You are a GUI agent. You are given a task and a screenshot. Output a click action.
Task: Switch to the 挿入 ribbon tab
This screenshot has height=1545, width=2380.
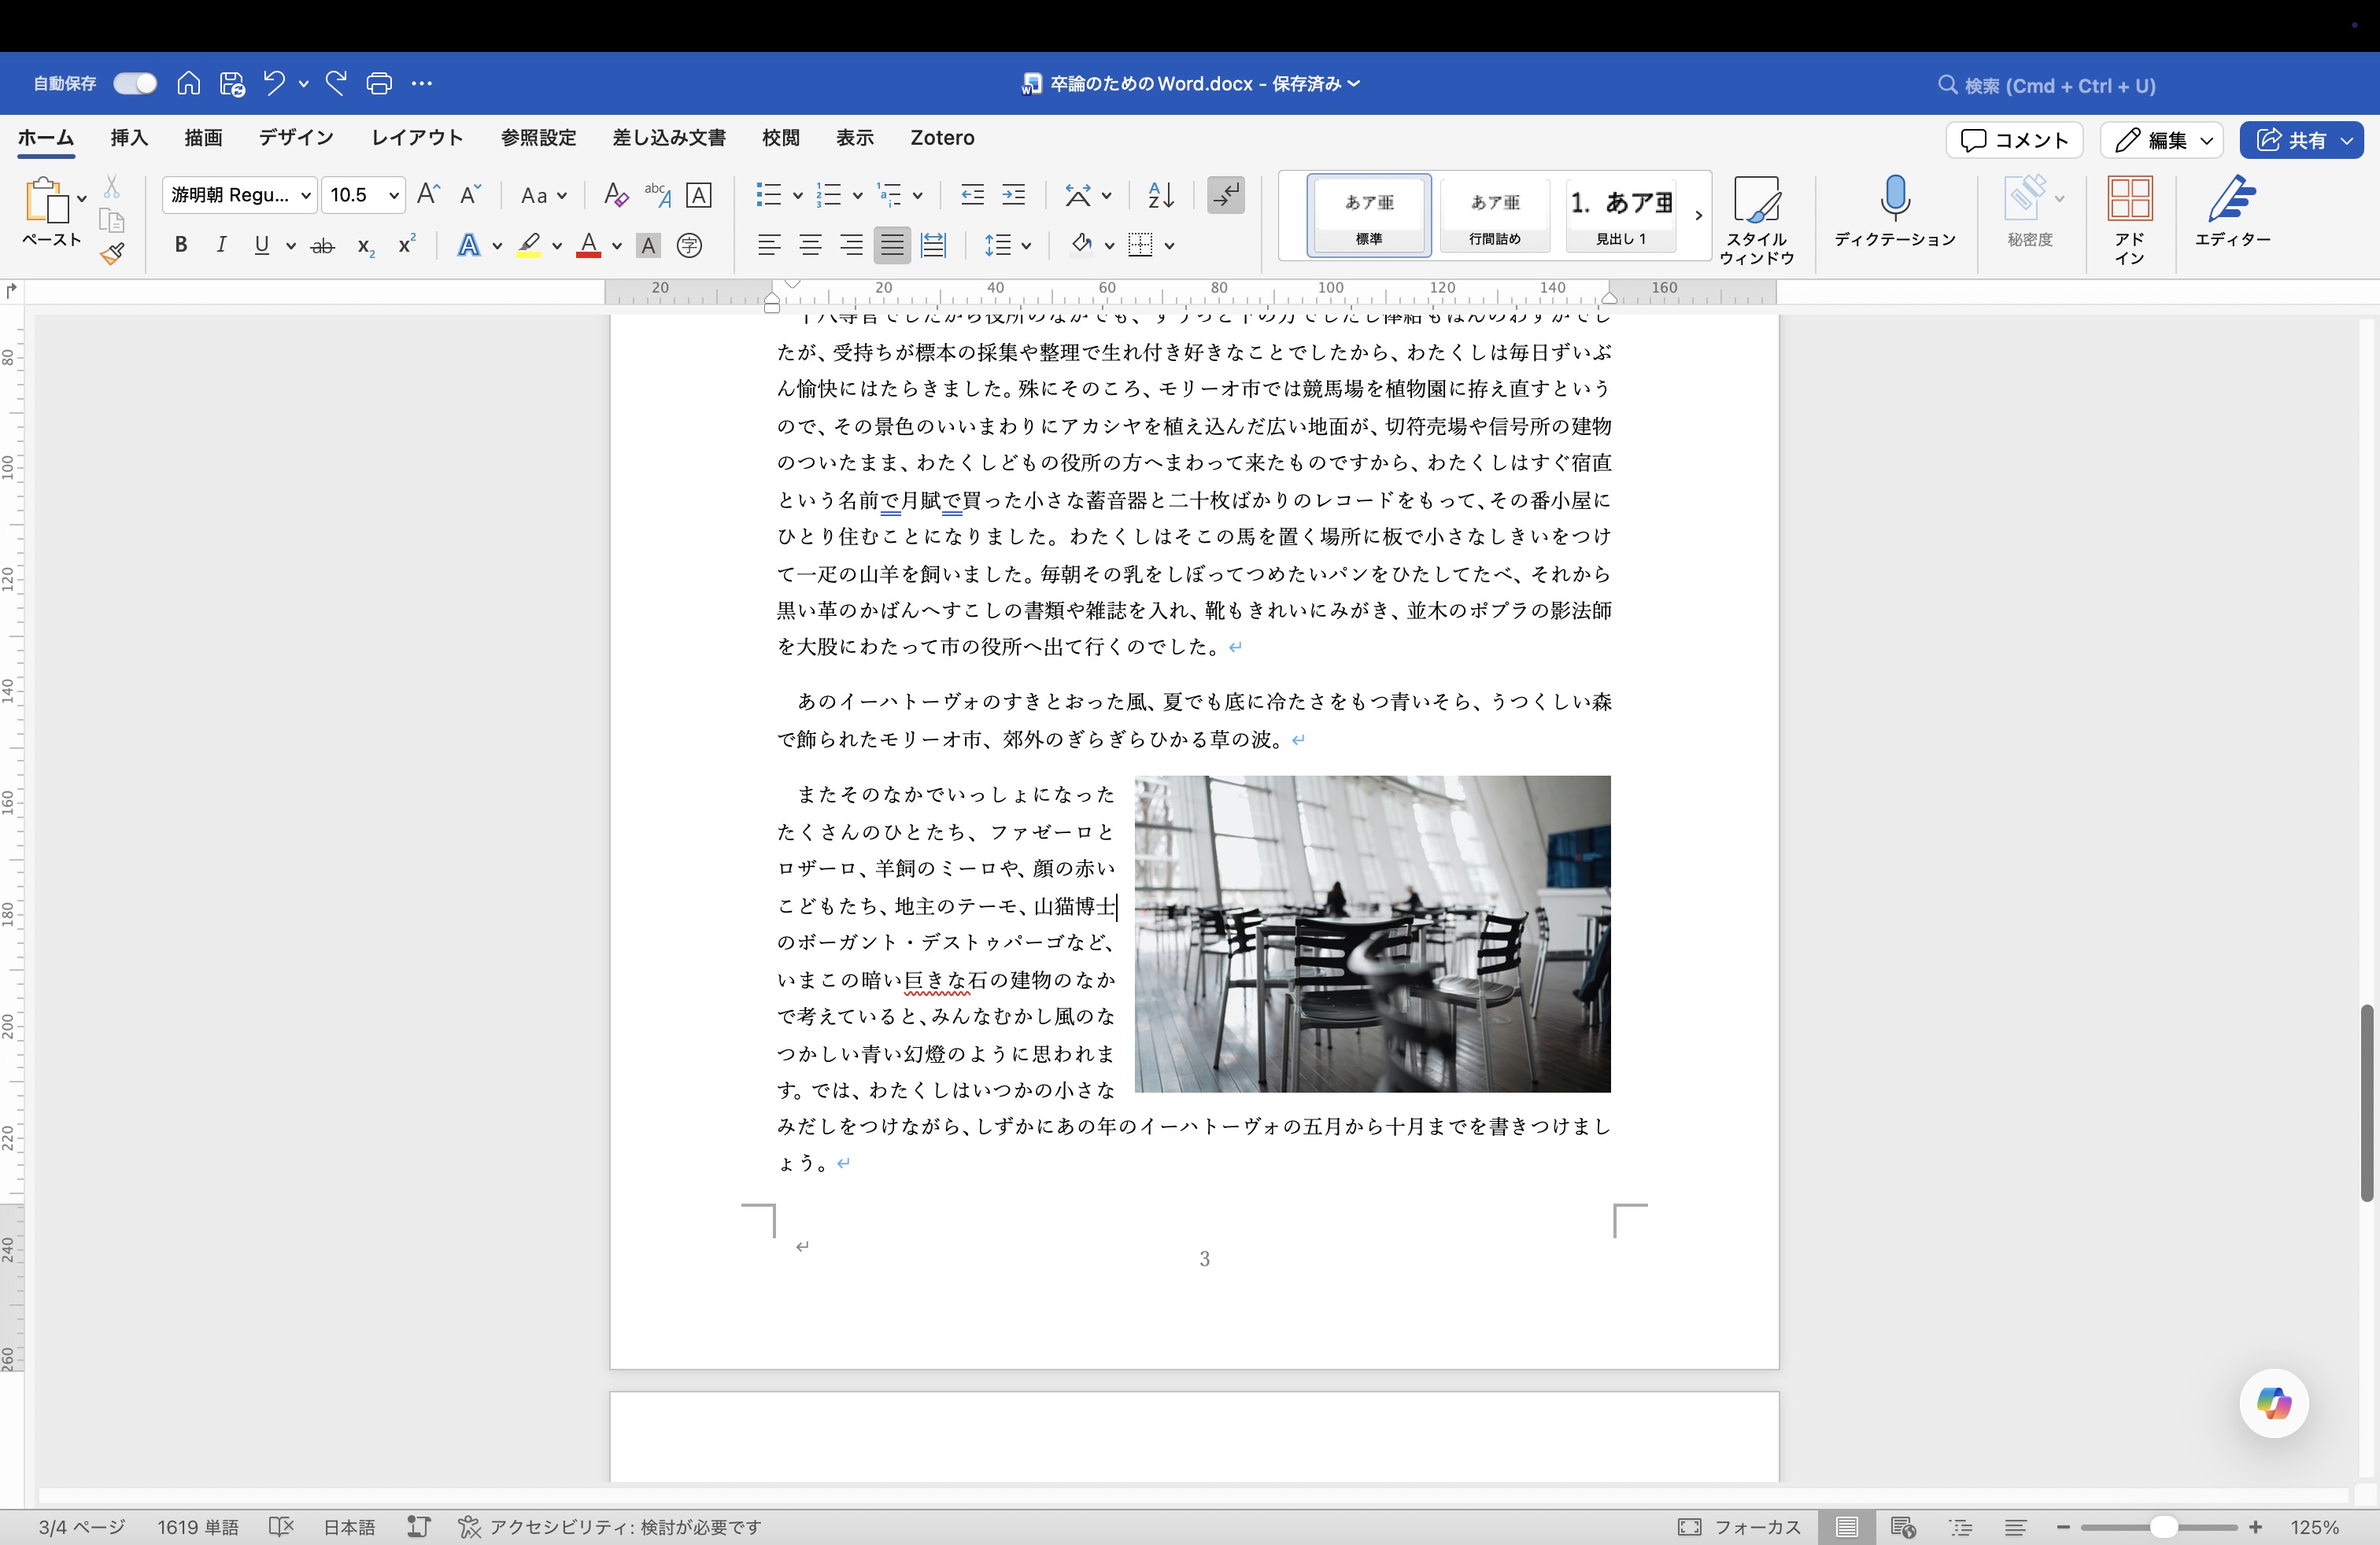coord(128,138)
